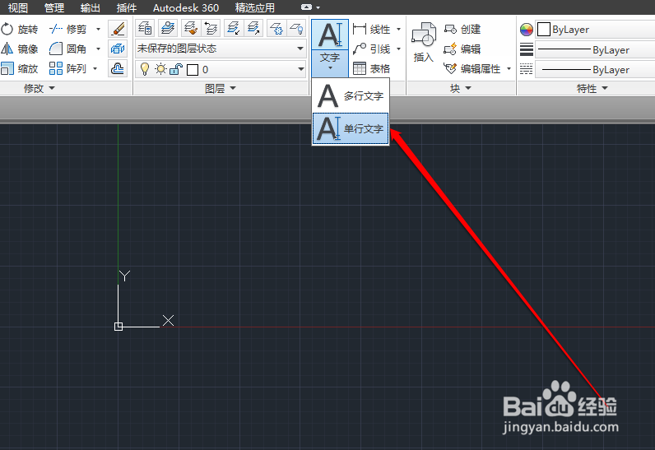Select the Fillet (圆角) tool
Image resolution: width=655 pixels, height=450 pixels.
[67, 49]
